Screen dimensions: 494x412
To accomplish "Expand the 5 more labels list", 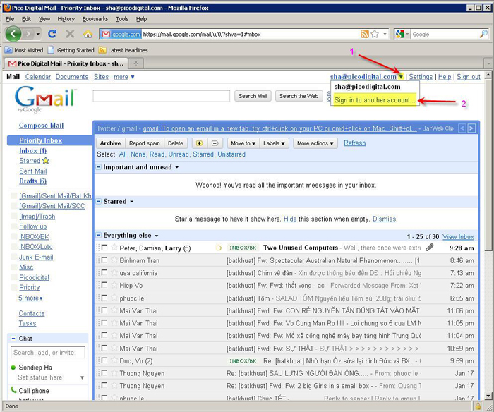I will pyautogui.click(x=30, y=298).
